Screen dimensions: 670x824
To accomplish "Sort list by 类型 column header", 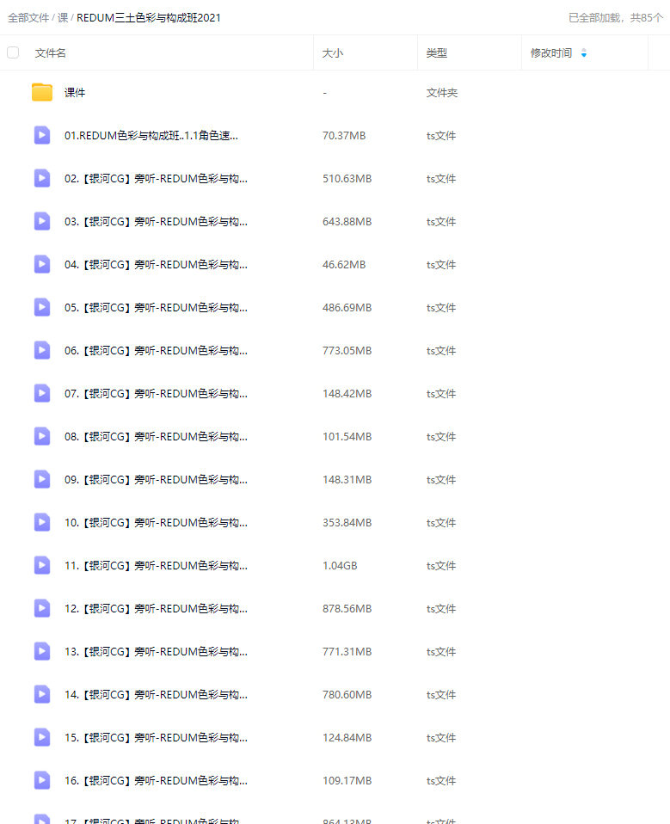I will (x=437, y=53).
